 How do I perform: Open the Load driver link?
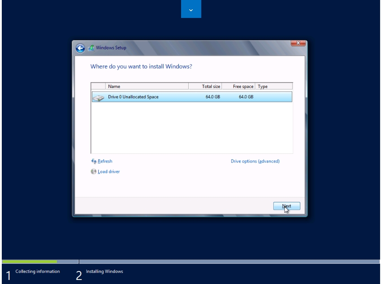[x=108, y=171]
